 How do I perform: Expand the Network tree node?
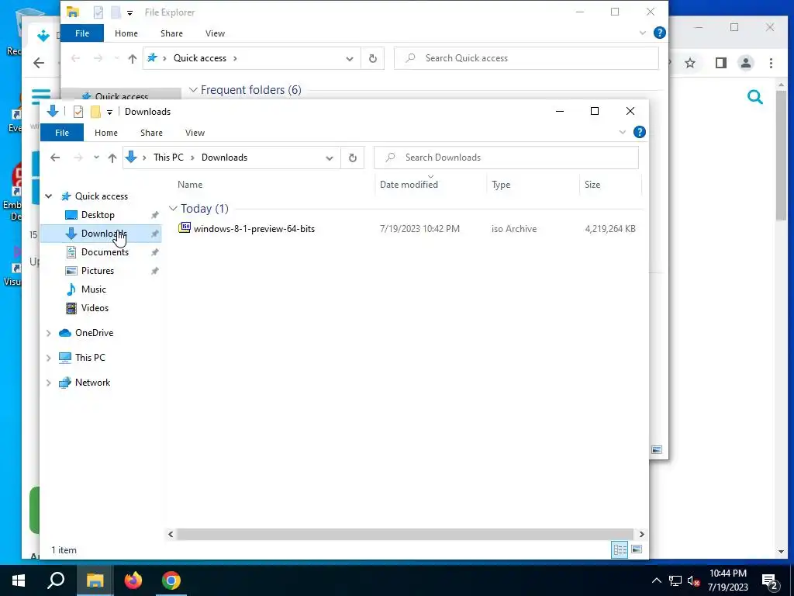(49, 383)
